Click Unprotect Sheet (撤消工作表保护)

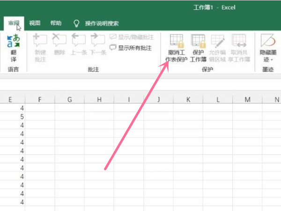(176, 47)
